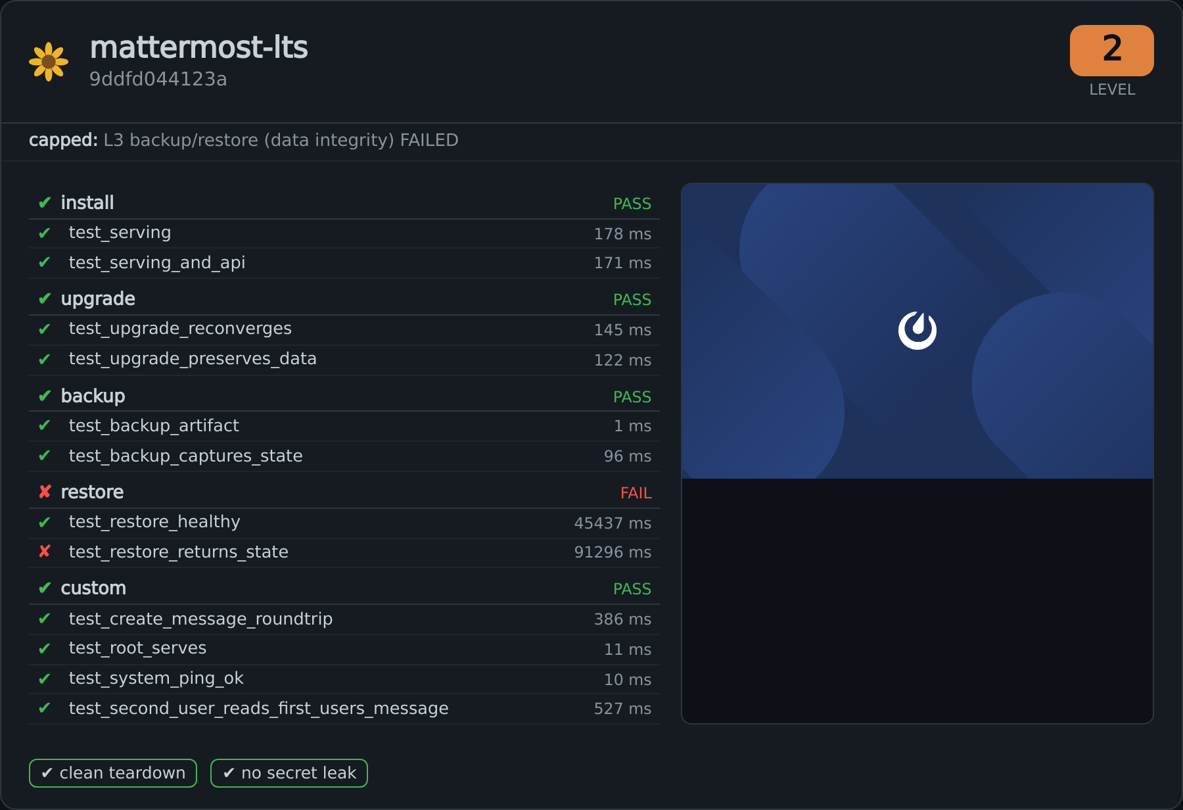Image resolution: width=1183 pixels, height=810 pixels.
Task: Click the test_second_user_reads_first_users_message test name
Action: [x=259, y=708]
